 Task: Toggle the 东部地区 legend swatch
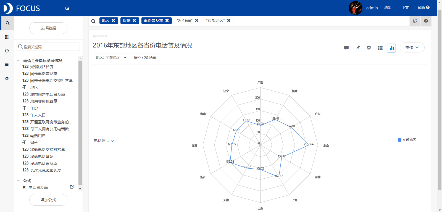click(x=399, y=140)
